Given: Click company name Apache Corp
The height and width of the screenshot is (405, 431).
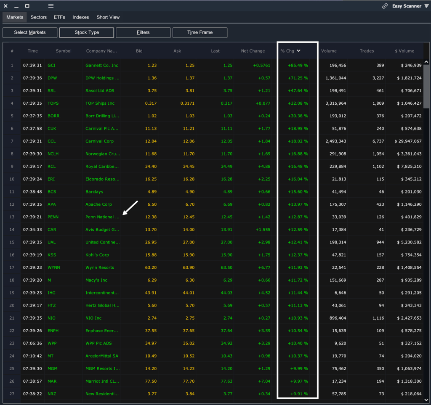Looking at the screenshot, I should tap(98, 204).
